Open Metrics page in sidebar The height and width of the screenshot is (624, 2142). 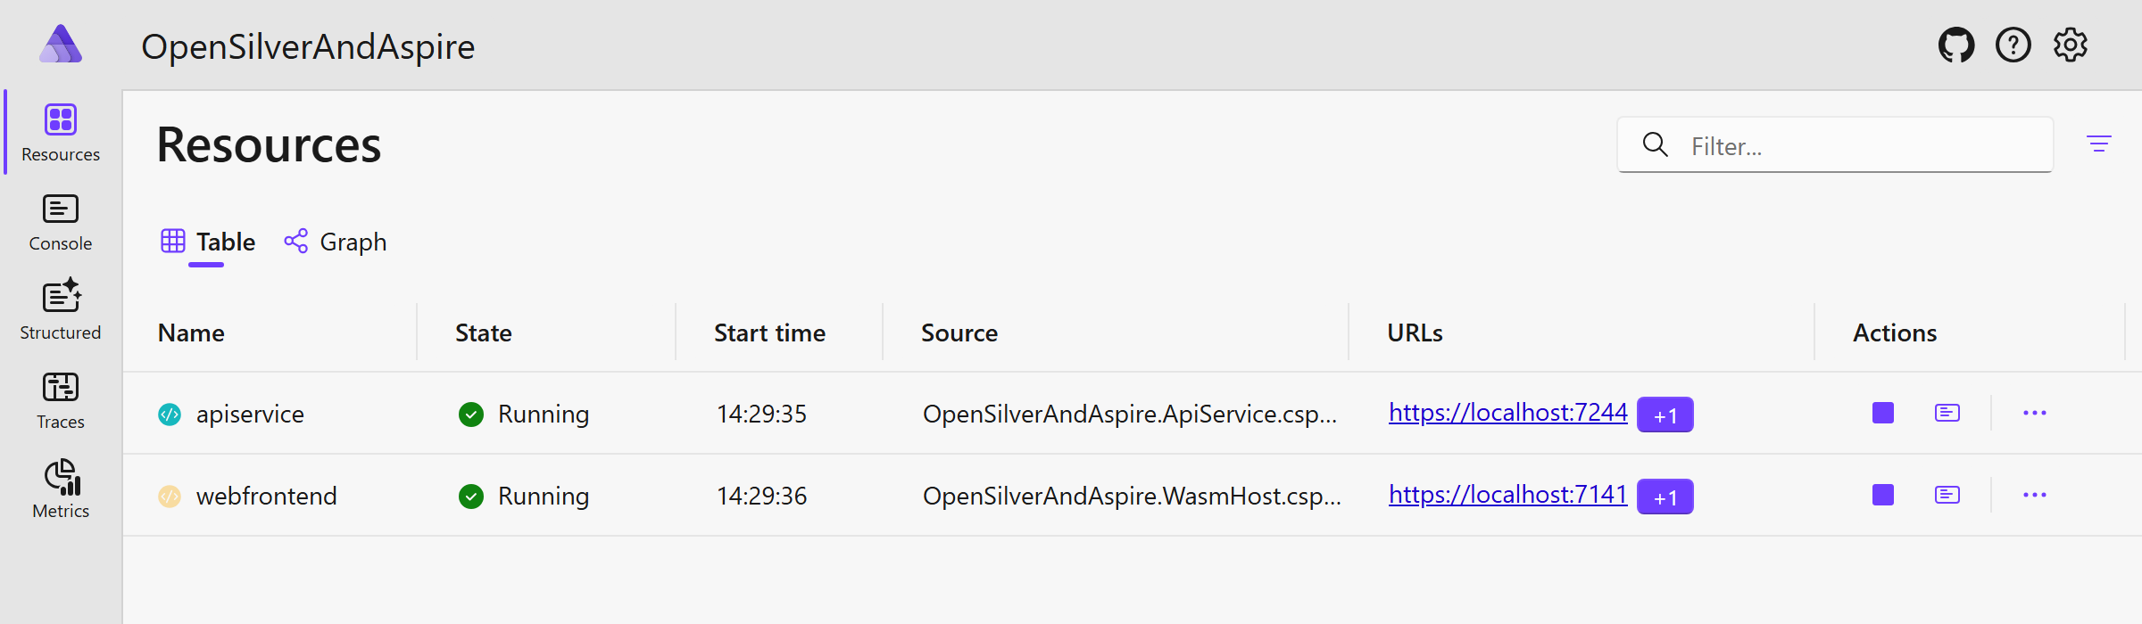coord(61,489)
